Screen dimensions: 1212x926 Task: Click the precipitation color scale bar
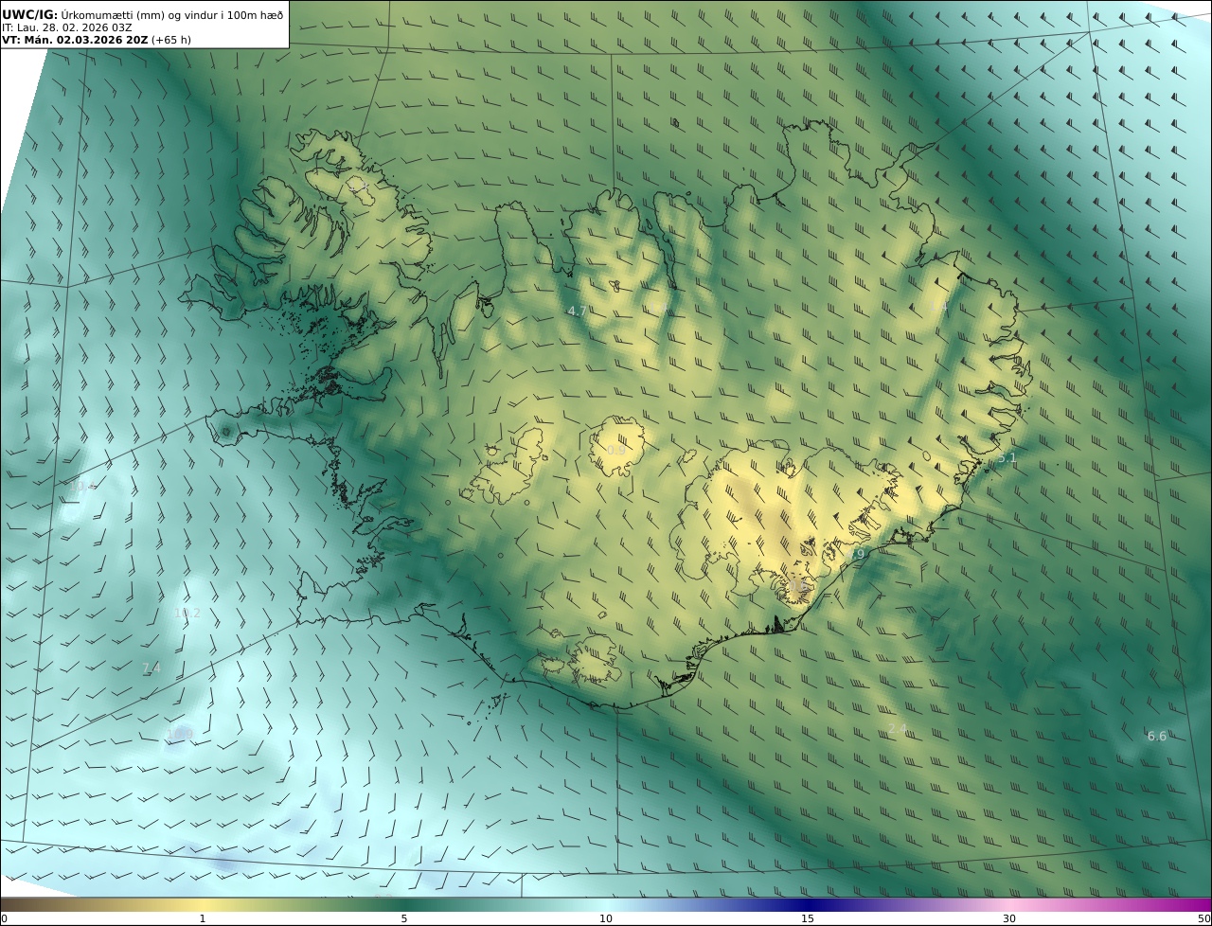[x=606, y=904]
